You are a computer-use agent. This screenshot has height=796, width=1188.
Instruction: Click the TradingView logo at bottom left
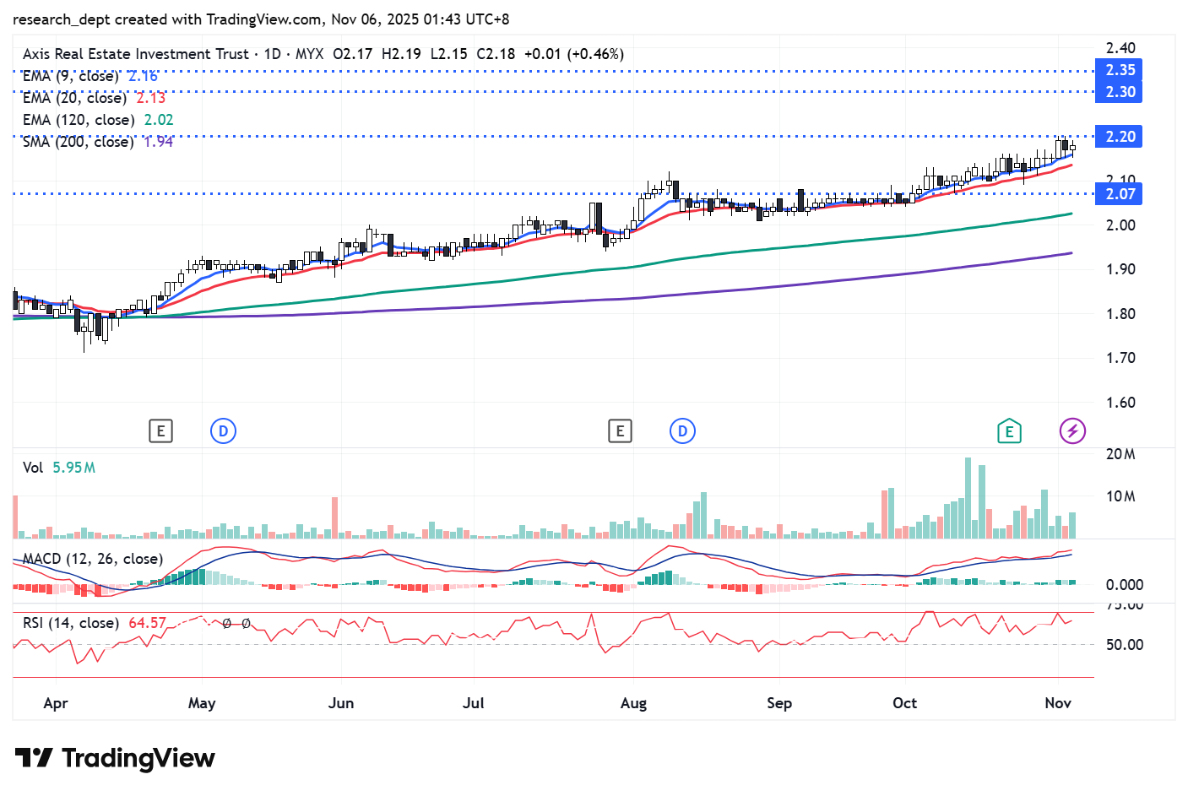(x=115, y=758)
